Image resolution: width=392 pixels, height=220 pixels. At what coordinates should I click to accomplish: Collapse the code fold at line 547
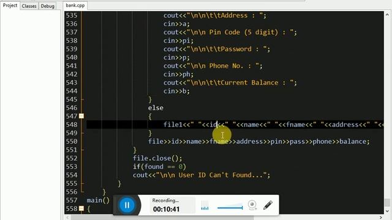click(x=81, y=116)
